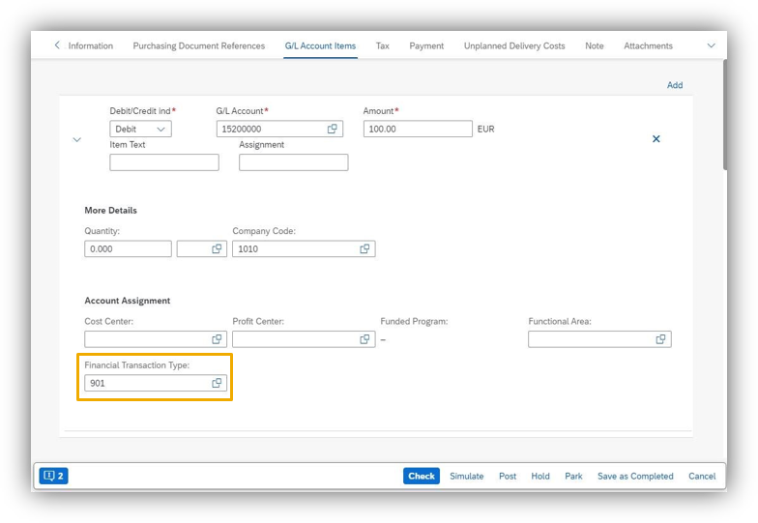
Task: Open the Payment tab
Action: coord(426,45)
